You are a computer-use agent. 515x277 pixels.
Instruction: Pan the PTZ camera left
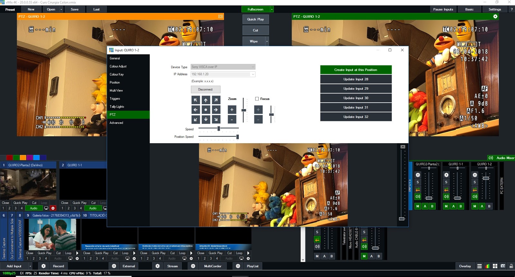(195, 110)
